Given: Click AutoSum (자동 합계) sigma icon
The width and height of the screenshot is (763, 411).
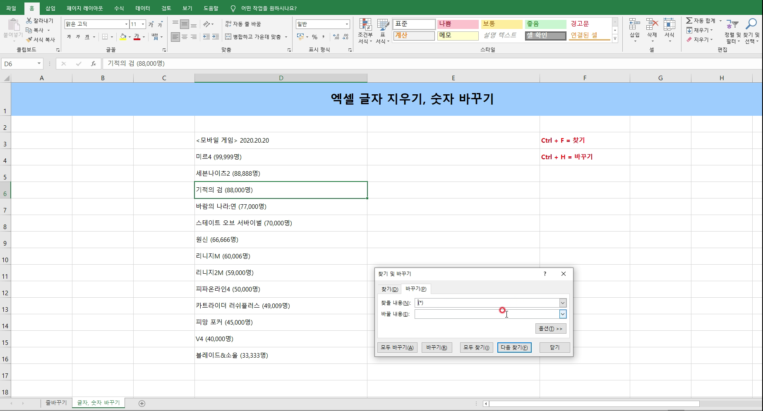Looking at the screenshot, I should pos(689,21).
